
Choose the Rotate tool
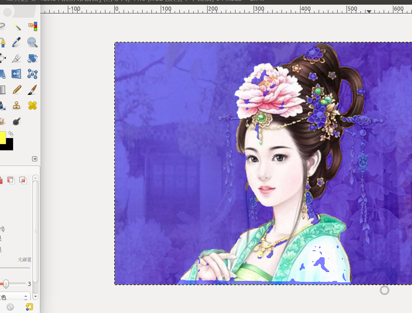click(x=33, y=58)
